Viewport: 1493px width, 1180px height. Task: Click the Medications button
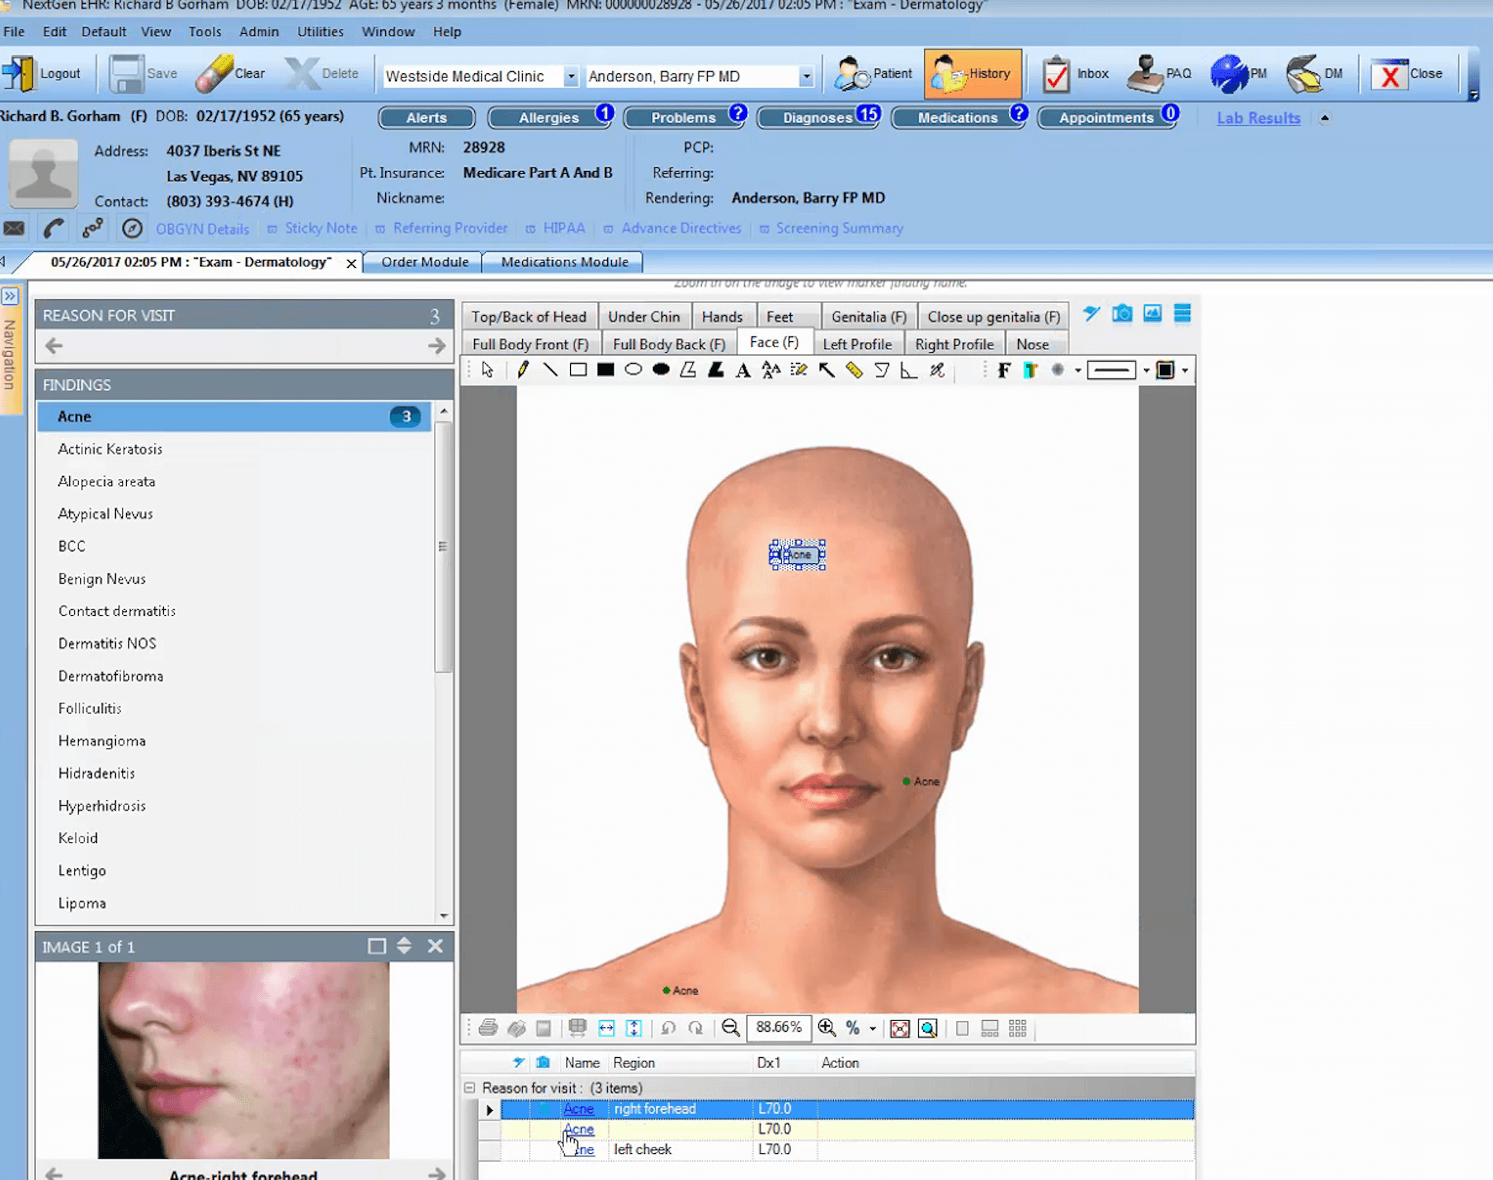point(958,117)
